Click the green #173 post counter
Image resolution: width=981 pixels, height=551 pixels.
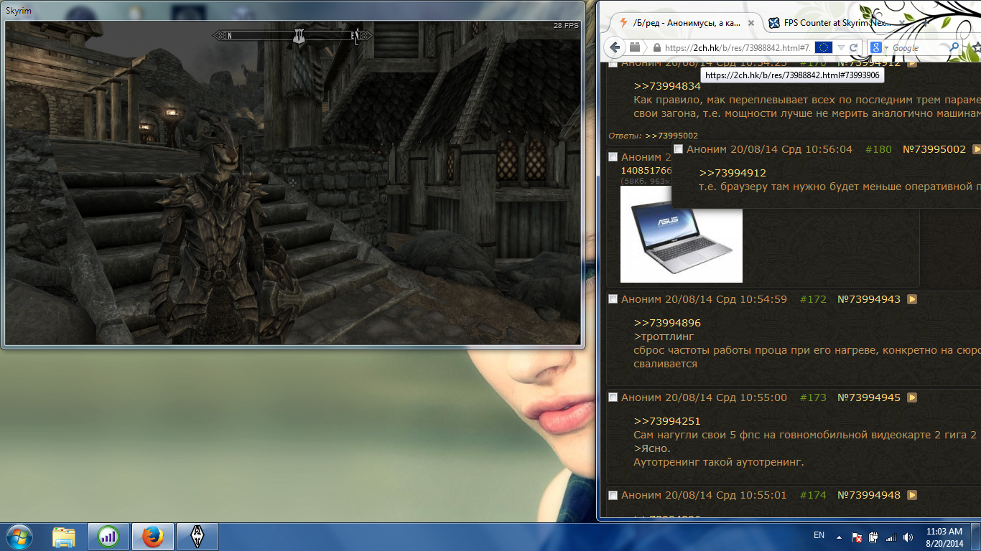813,397
